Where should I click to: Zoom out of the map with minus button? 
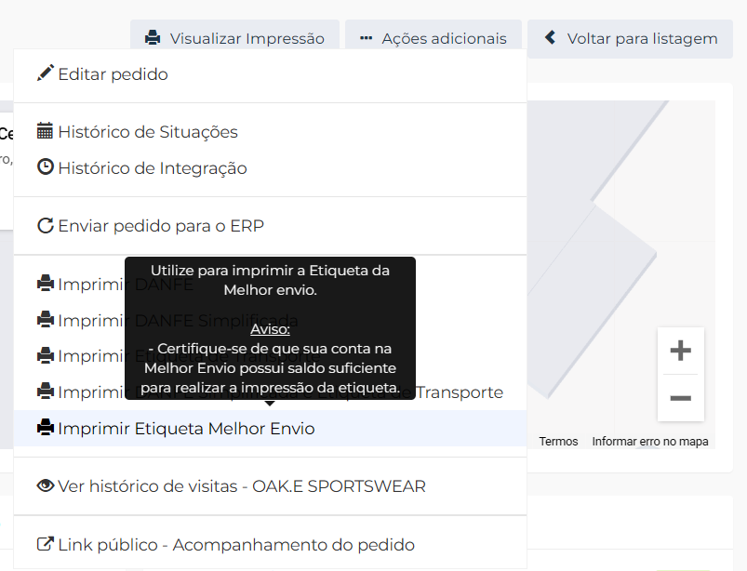coord(680,398)
